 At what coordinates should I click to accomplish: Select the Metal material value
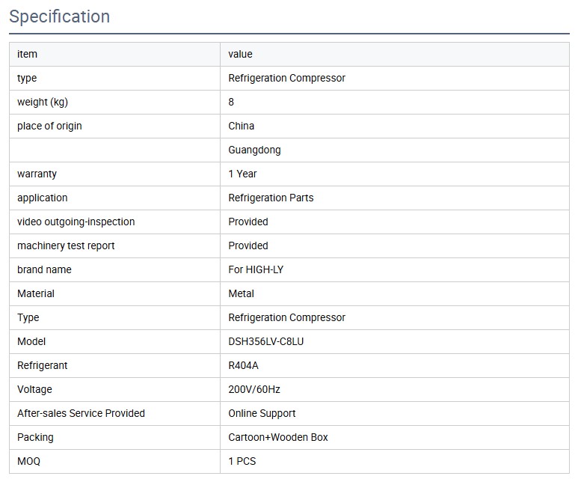click(242, 293)
